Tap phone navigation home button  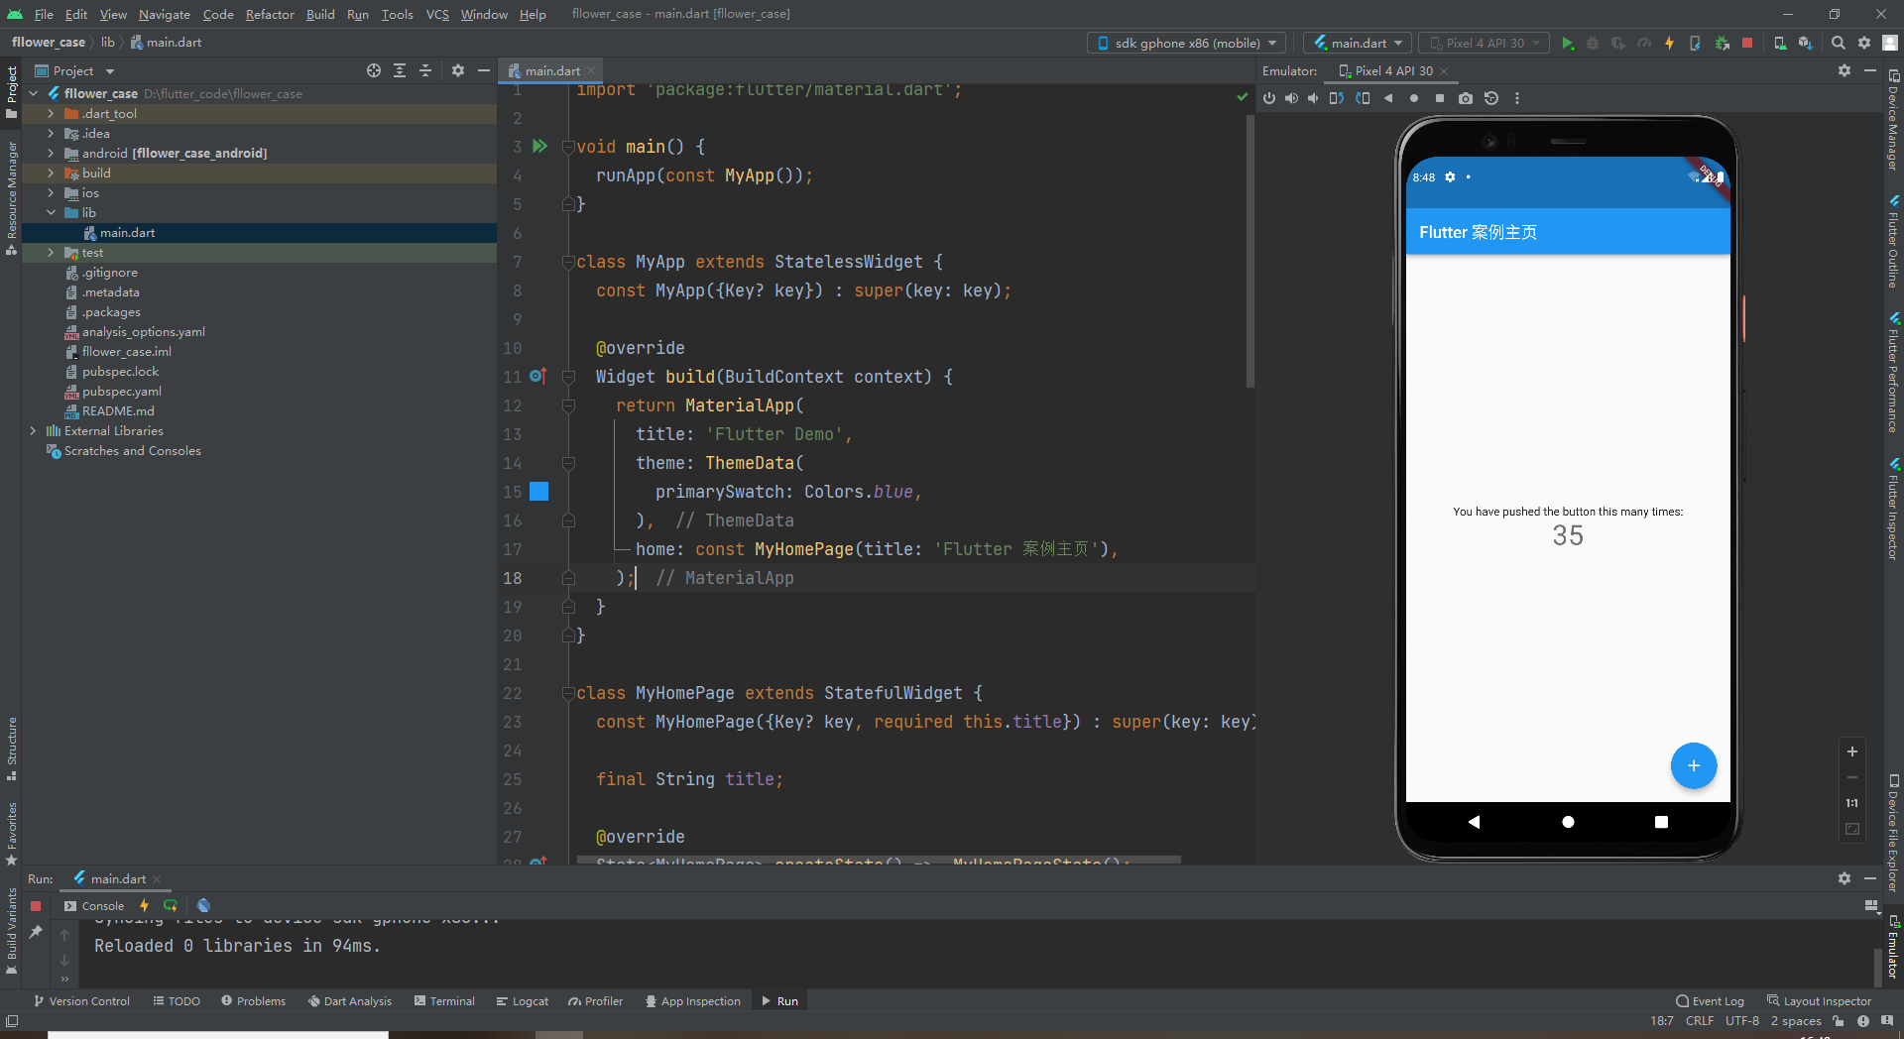point(1568,822)
